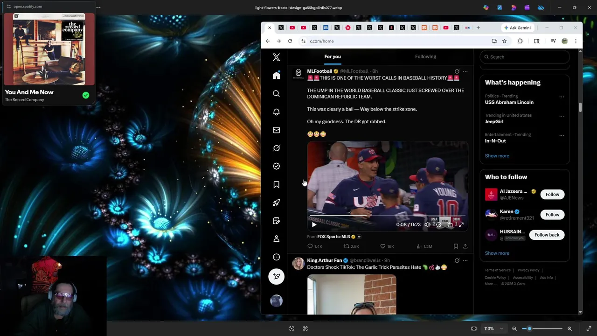Viewport: 597px width, 336px height.
Task: Focus the X Search field
Action: click(525, 57)
